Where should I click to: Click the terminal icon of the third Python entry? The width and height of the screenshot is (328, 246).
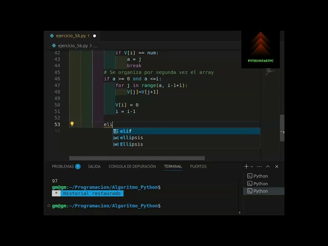(250, 191)
